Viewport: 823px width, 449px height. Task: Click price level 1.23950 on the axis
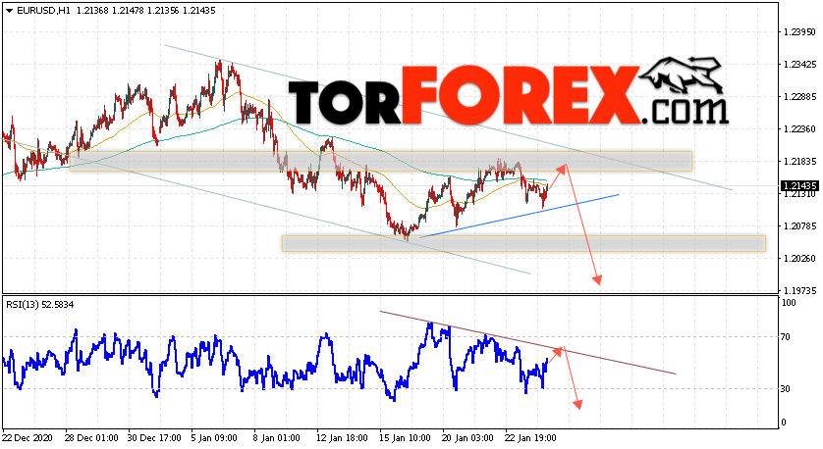(x=799, y=32)
